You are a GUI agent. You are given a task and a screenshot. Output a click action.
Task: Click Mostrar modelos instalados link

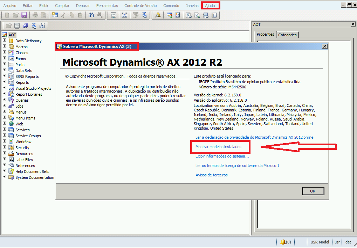click(218, 147)
